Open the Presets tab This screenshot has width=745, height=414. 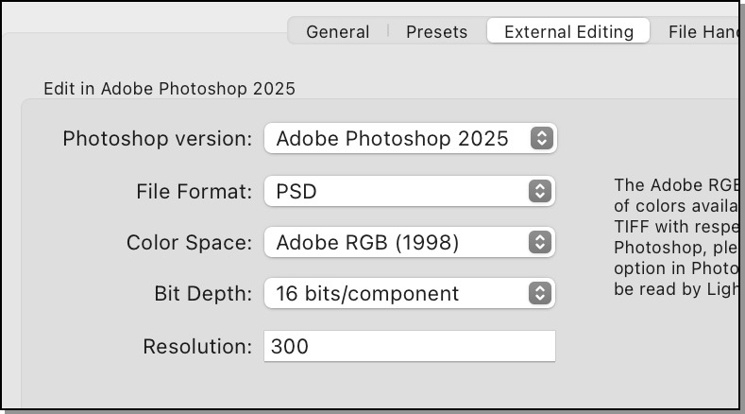click(x=436, y=31)
